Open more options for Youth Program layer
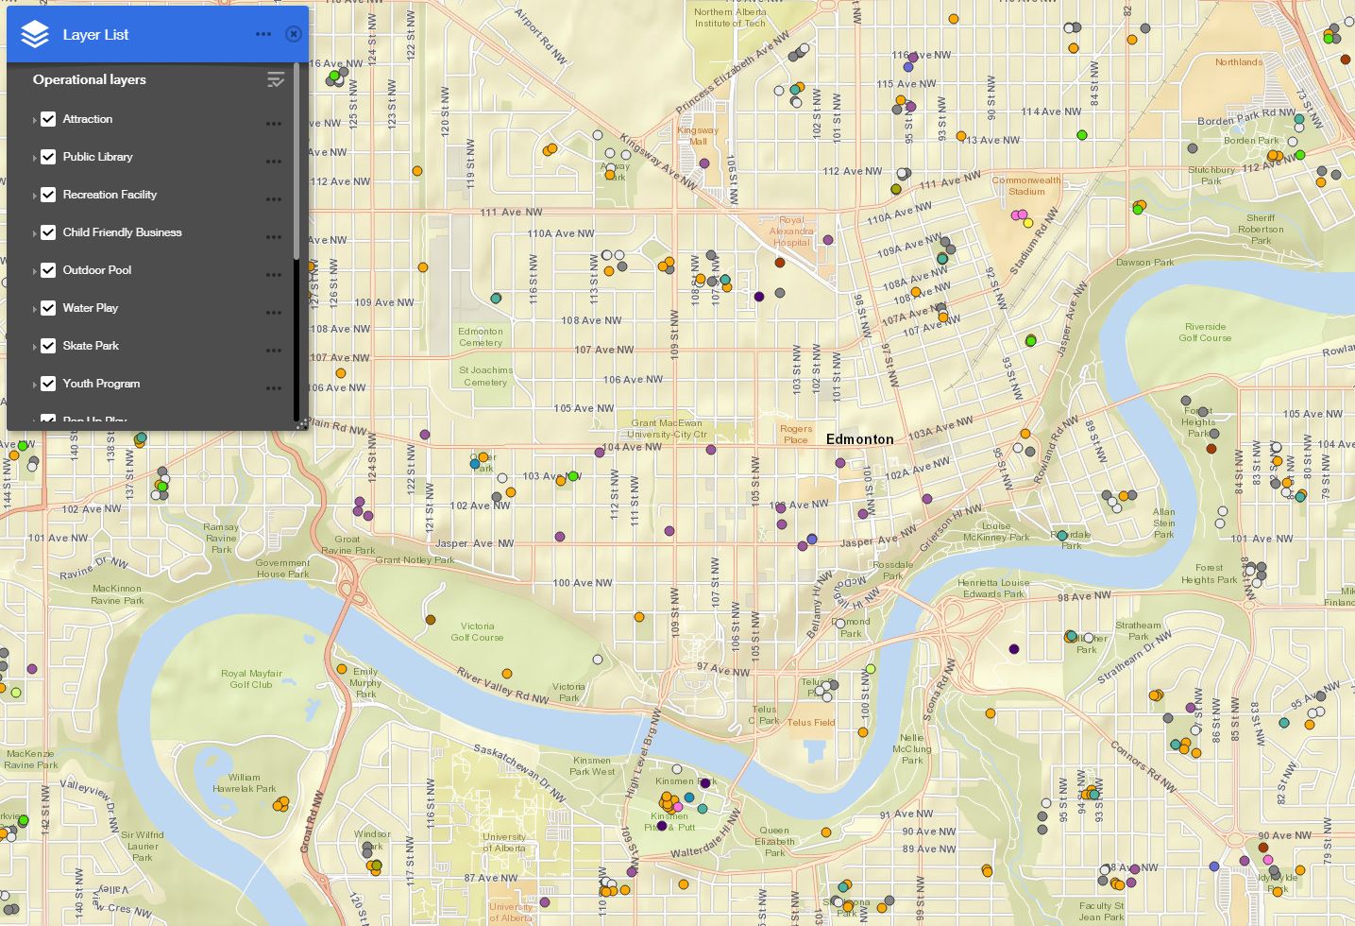The height and width of the screenshot is (926, 1355). point(274,388)
